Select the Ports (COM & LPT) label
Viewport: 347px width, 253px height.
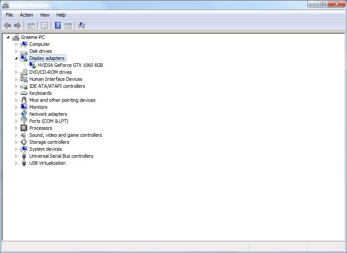click(x=49, y=121)
